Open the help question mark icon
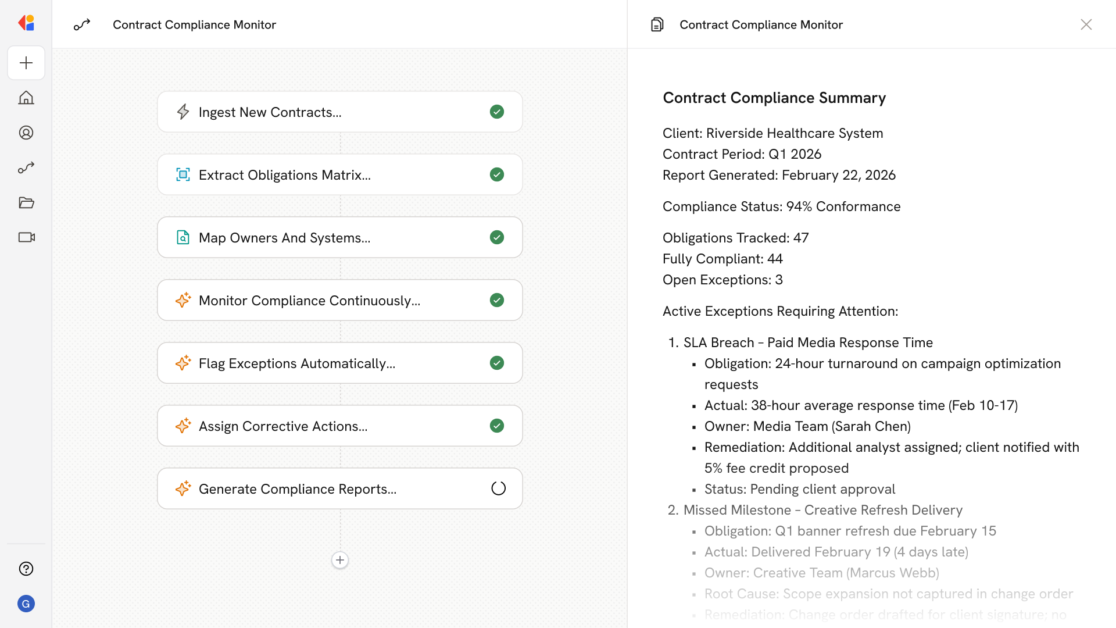 click(26, 569)
